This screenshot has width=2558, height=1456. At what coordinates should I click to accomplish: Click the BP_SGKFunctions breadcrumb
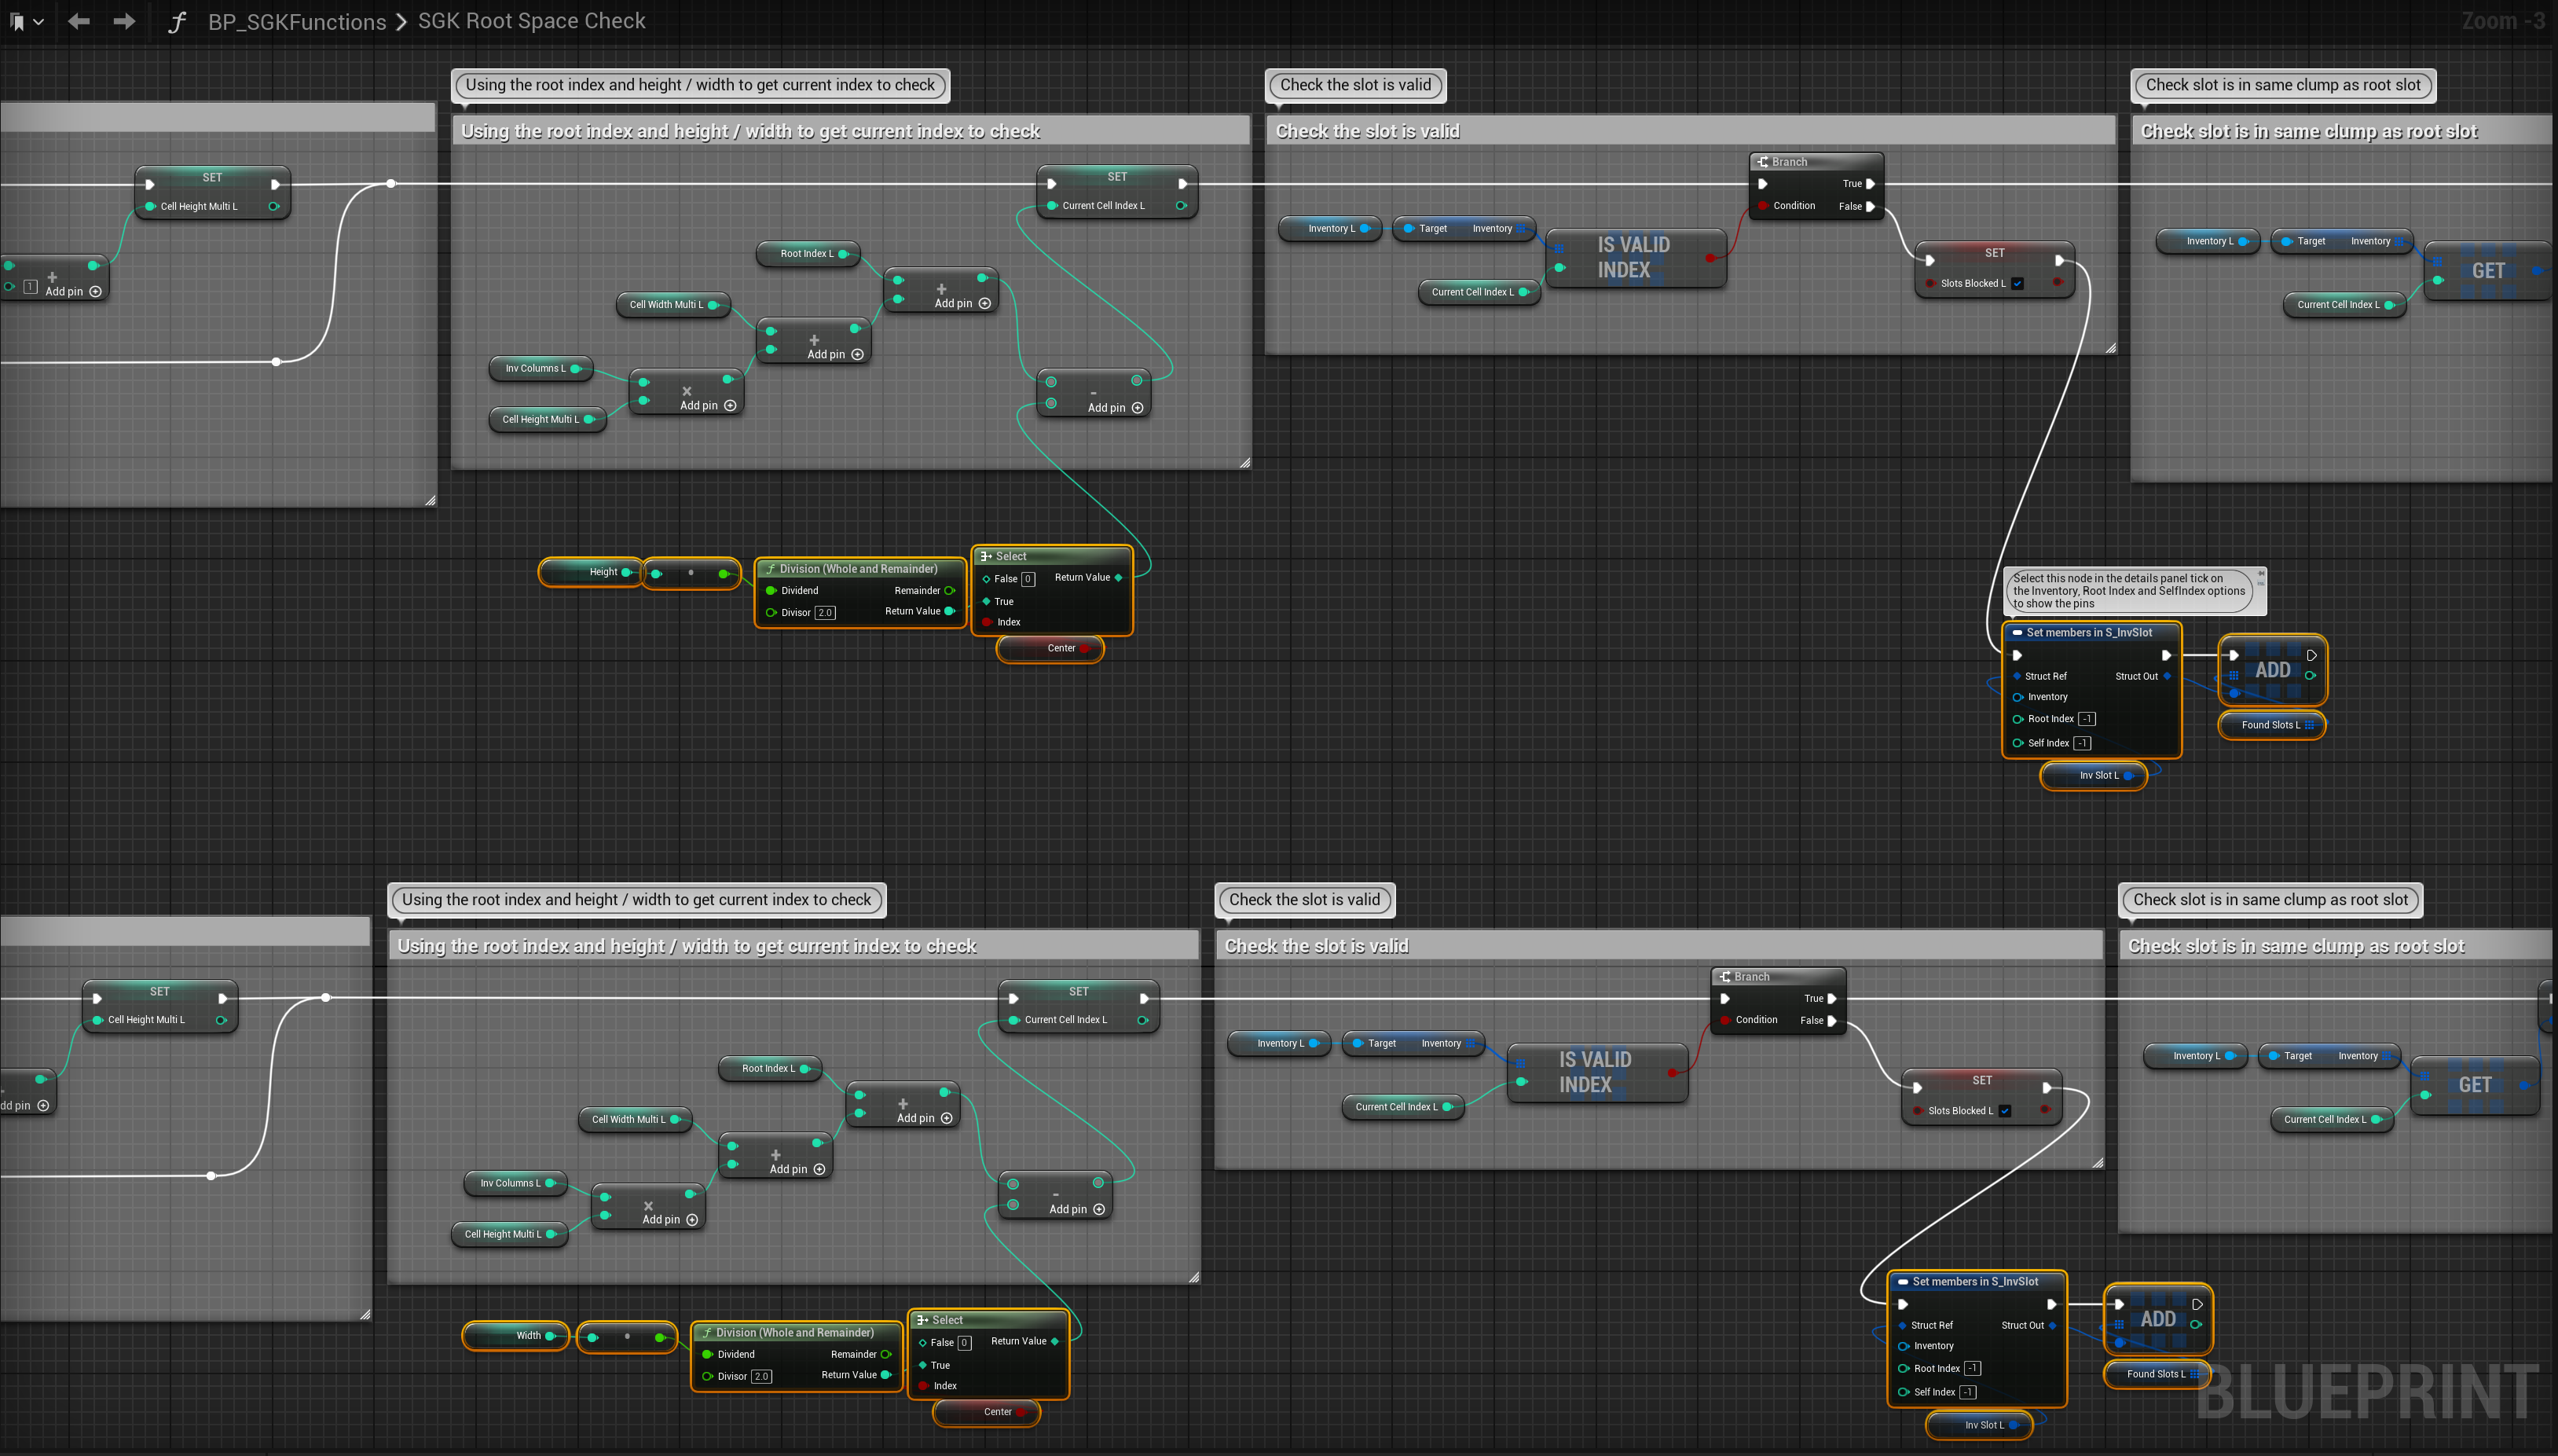tap(297, 22)
